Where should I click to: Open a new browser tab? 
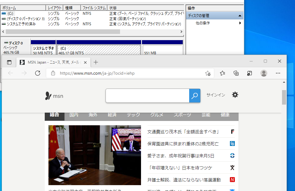pyautogui.click(x=96, y=62)
